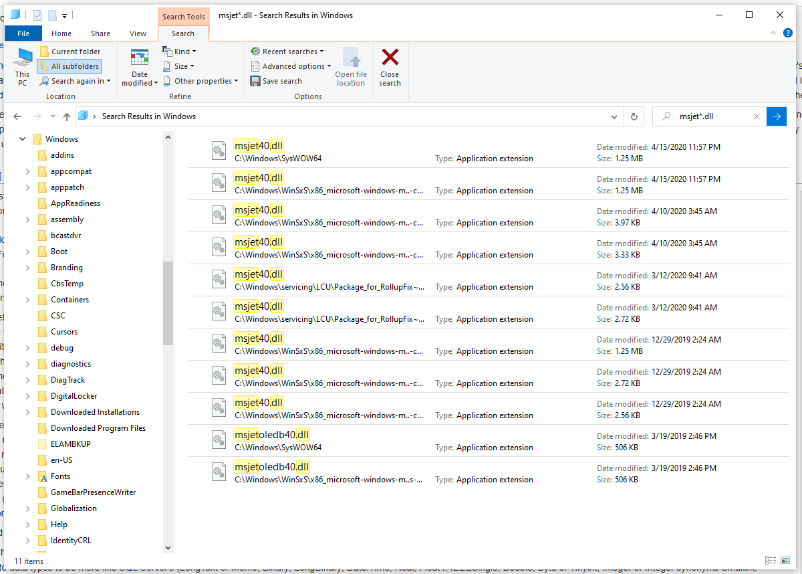Click the Refresh button
The width and height of the screenshot is (802, 574).
coord(634,116)
